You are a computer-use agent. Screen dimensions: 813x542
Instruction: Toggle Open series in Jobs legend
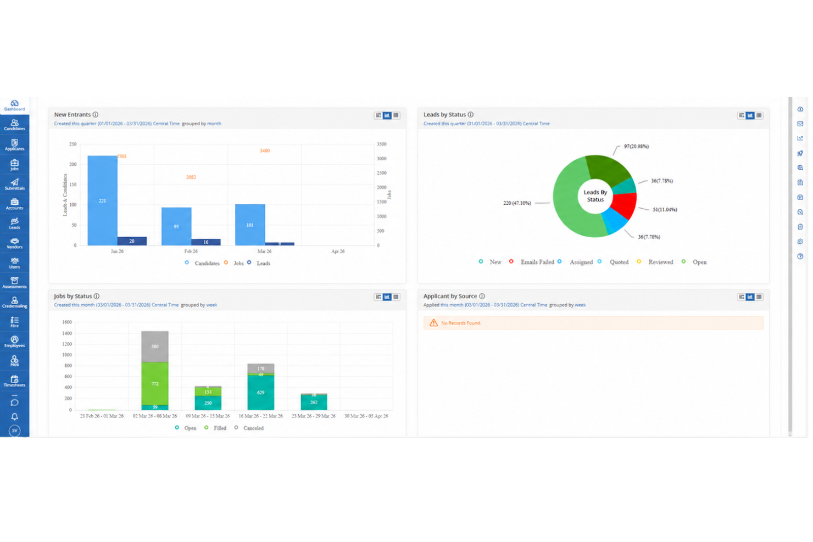pos(186,428)
